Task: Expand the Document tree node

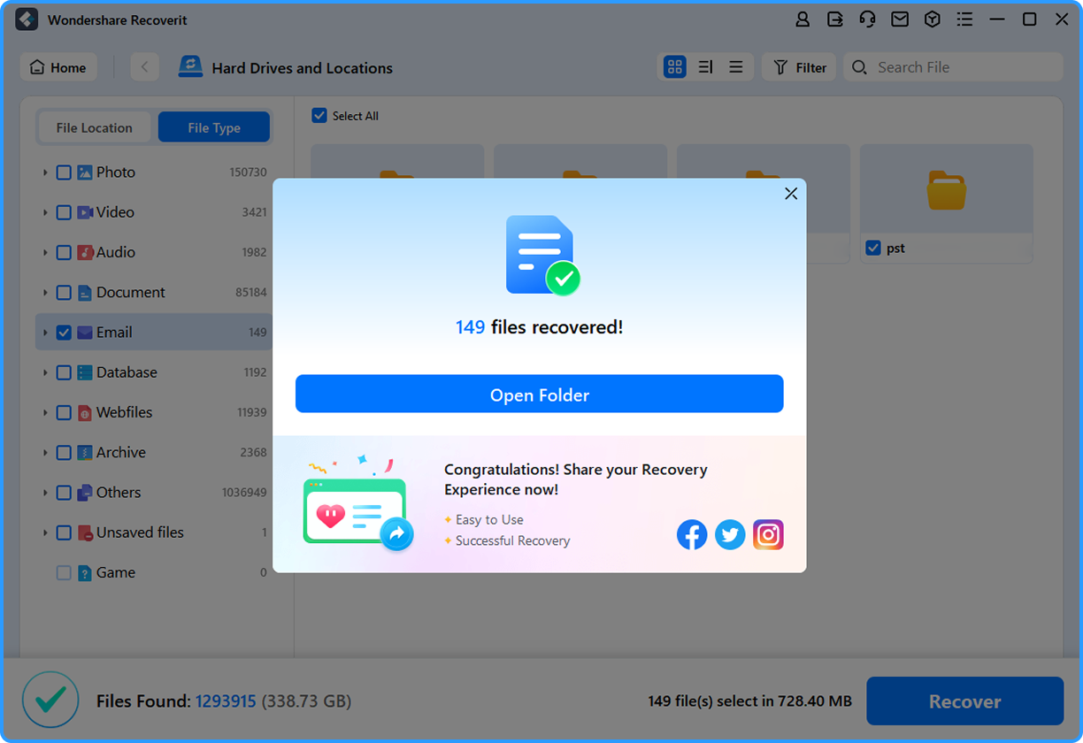Action: click(x=45, y=293)
